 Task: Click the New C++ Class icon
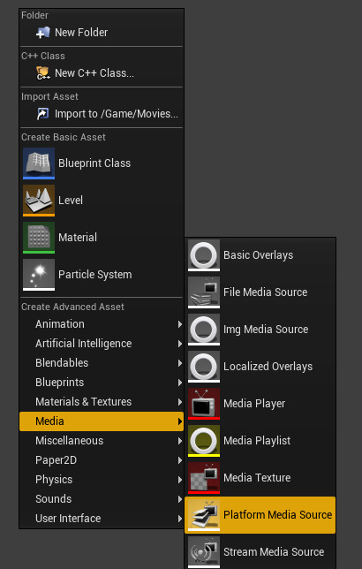tap(42, 73)
